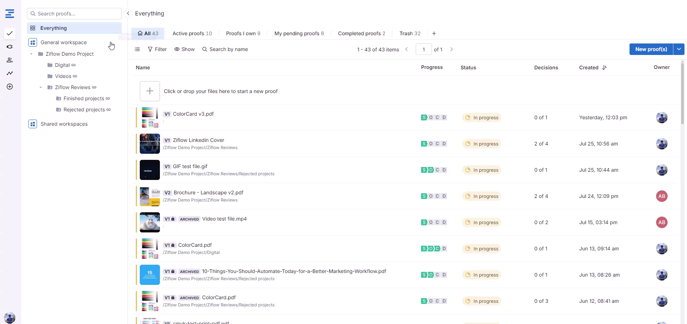
Task: Open the people sidebar icon
Action: click(10, 60)
